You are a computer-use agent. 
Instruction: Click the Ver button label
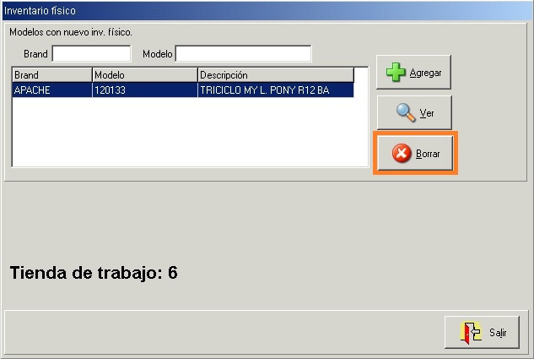coord(427,113)
